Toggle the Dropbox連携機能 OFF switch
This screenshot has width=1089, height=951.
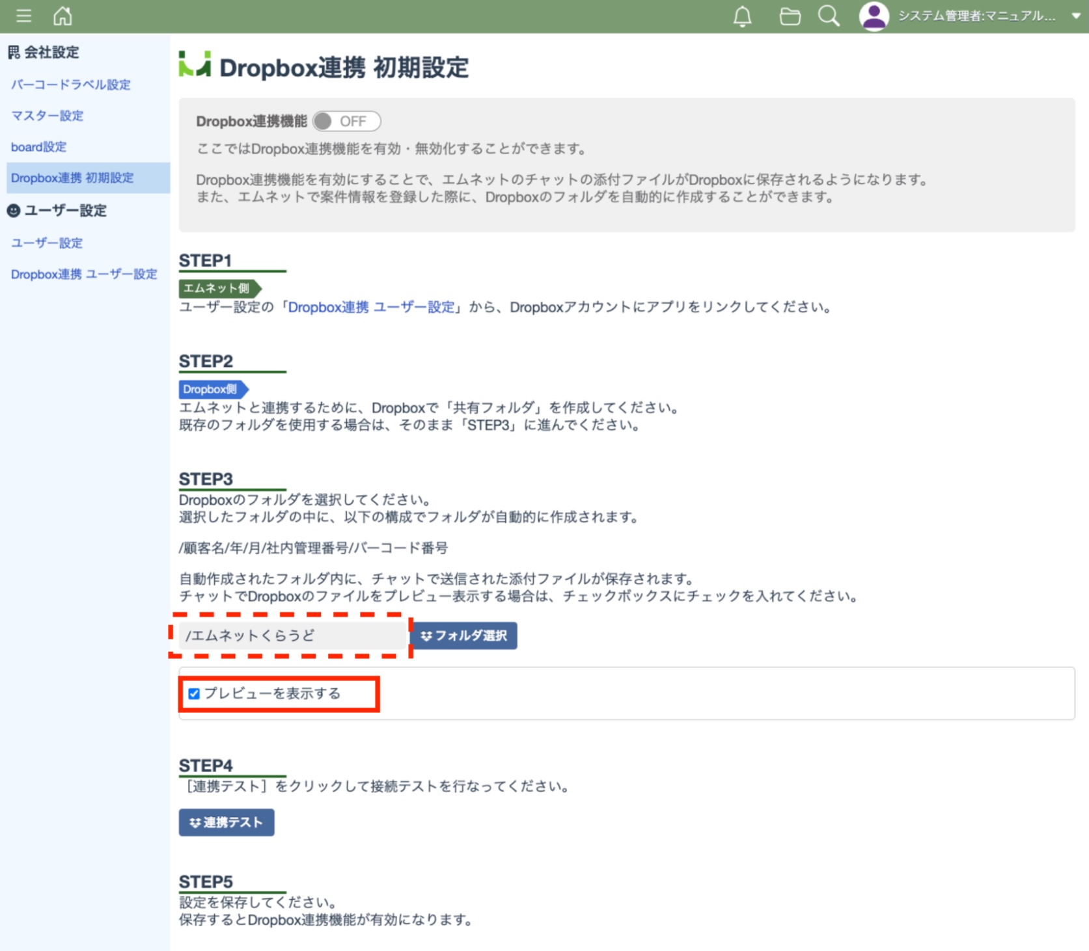(346, 122)
